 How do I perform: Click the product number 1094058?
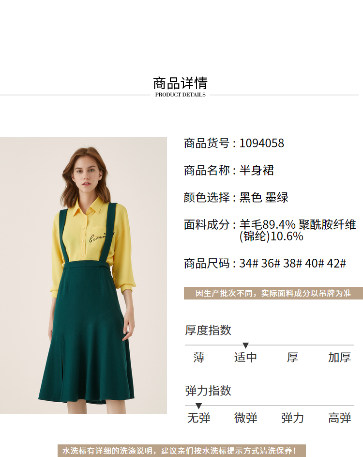pyautogui.click(x=262, y=143)
